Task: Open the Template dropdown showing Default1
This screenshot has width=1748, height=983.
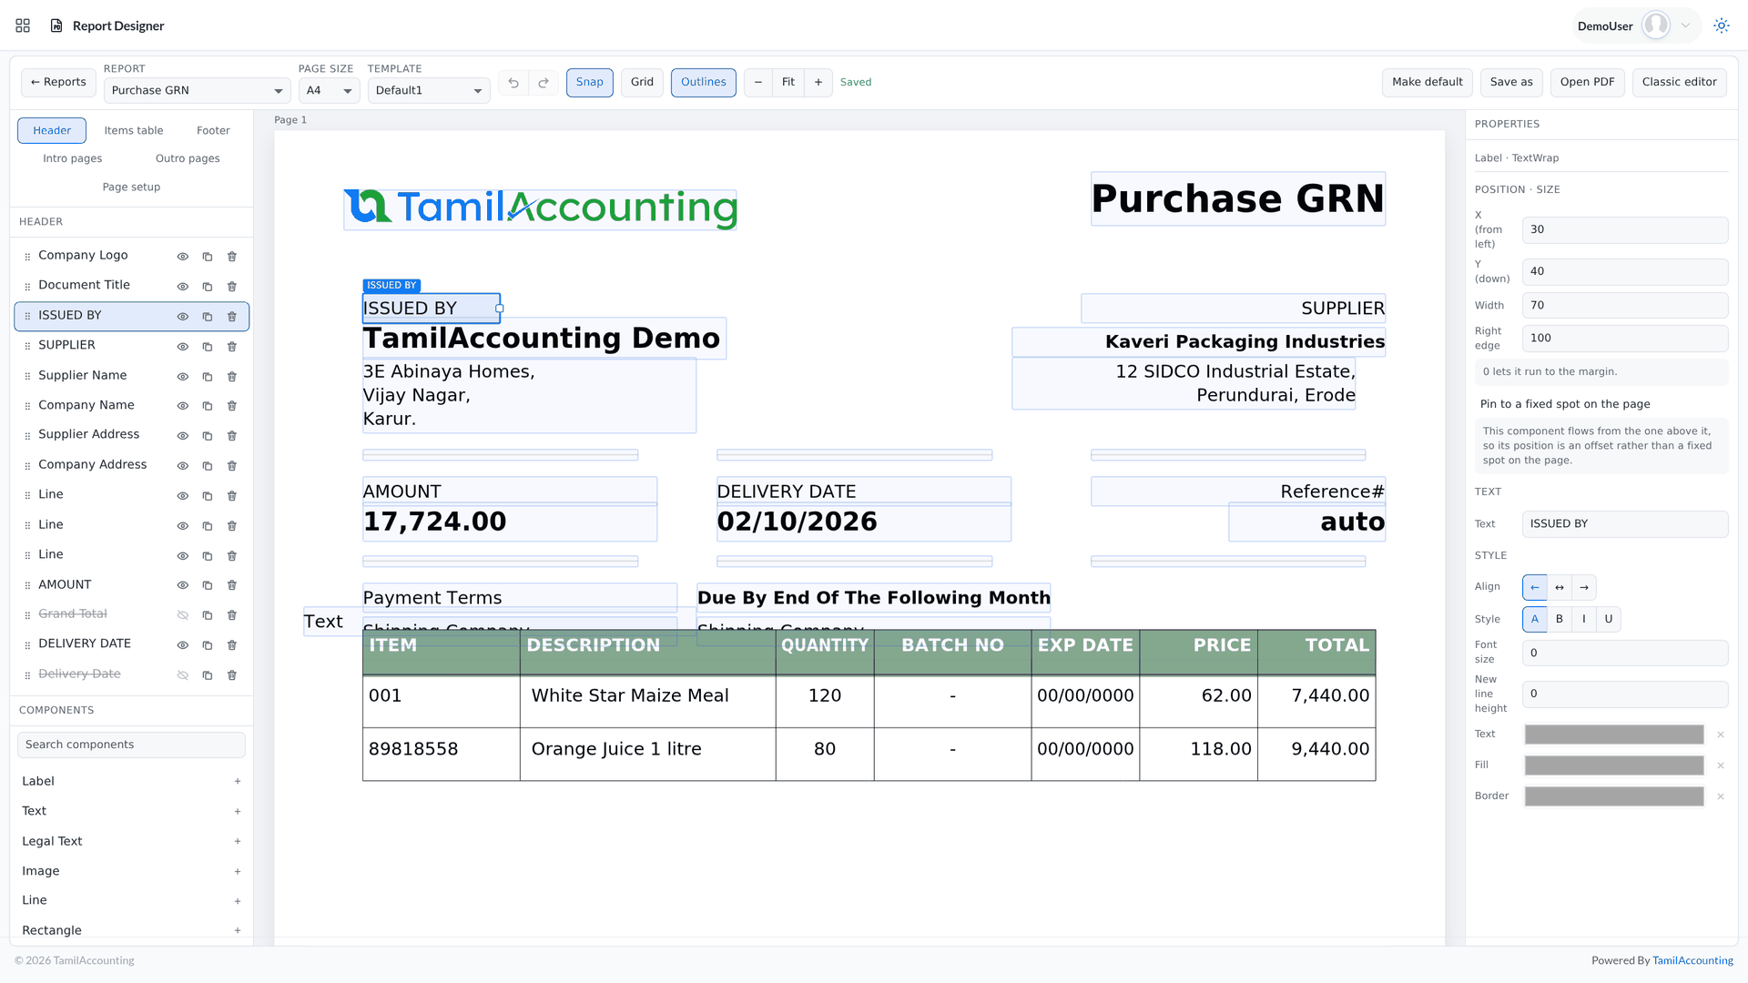Action: click(x=429, y=90)
